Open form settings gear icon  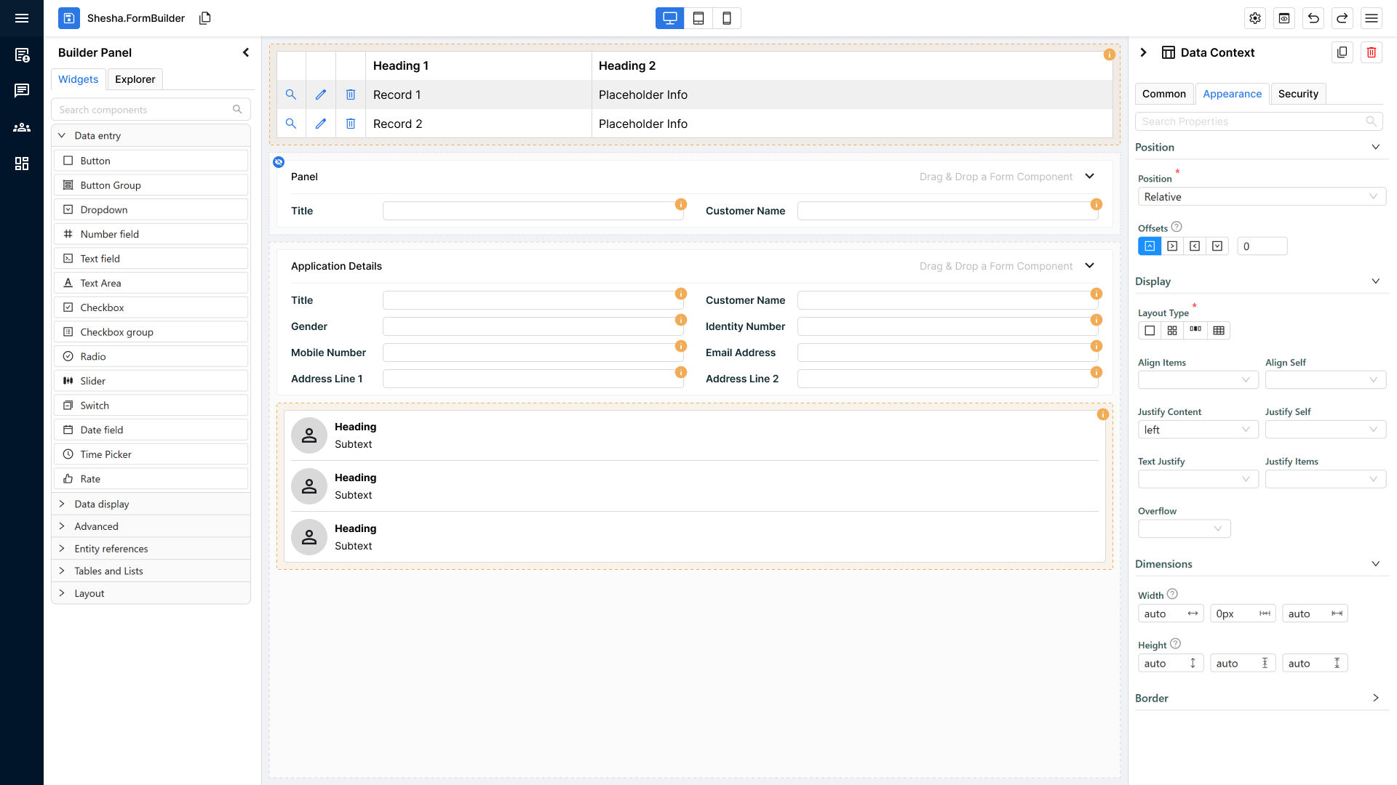(1255, 18)
